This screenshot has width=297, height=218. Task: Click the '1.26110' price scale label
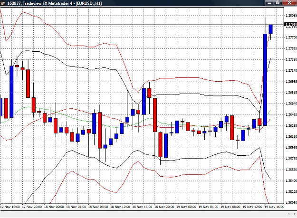[x=291, y=137]
